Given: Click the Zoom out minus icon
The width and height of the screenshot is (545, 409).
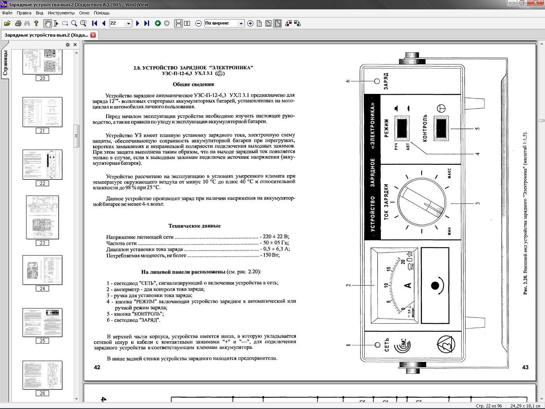Looking at the screenshot, I should (198, 23).
